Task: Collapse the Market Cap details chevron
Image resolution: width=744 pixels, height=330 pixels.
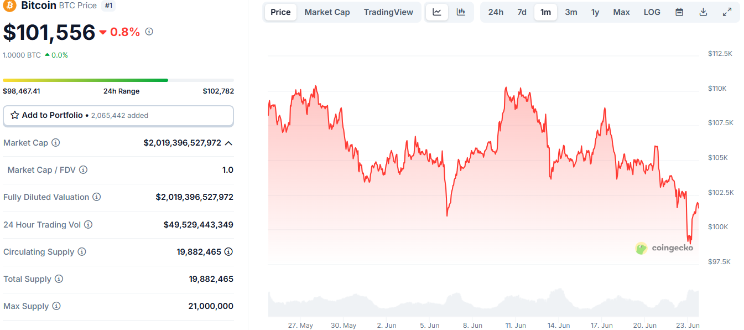Action: (228, 143)
